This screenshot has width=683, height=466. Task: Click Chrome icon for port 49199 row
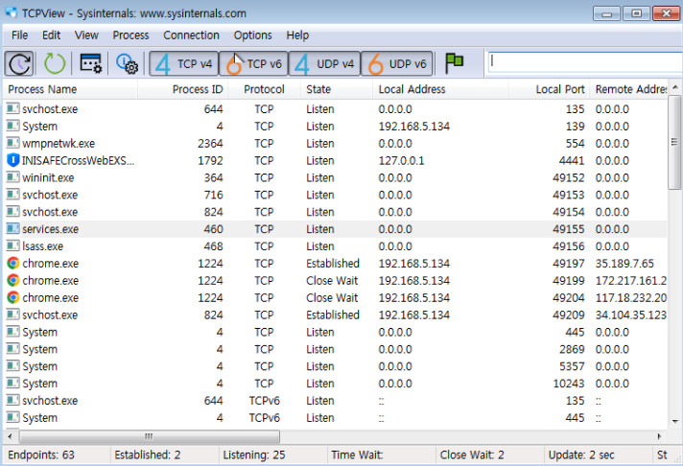tap(13, 280)
